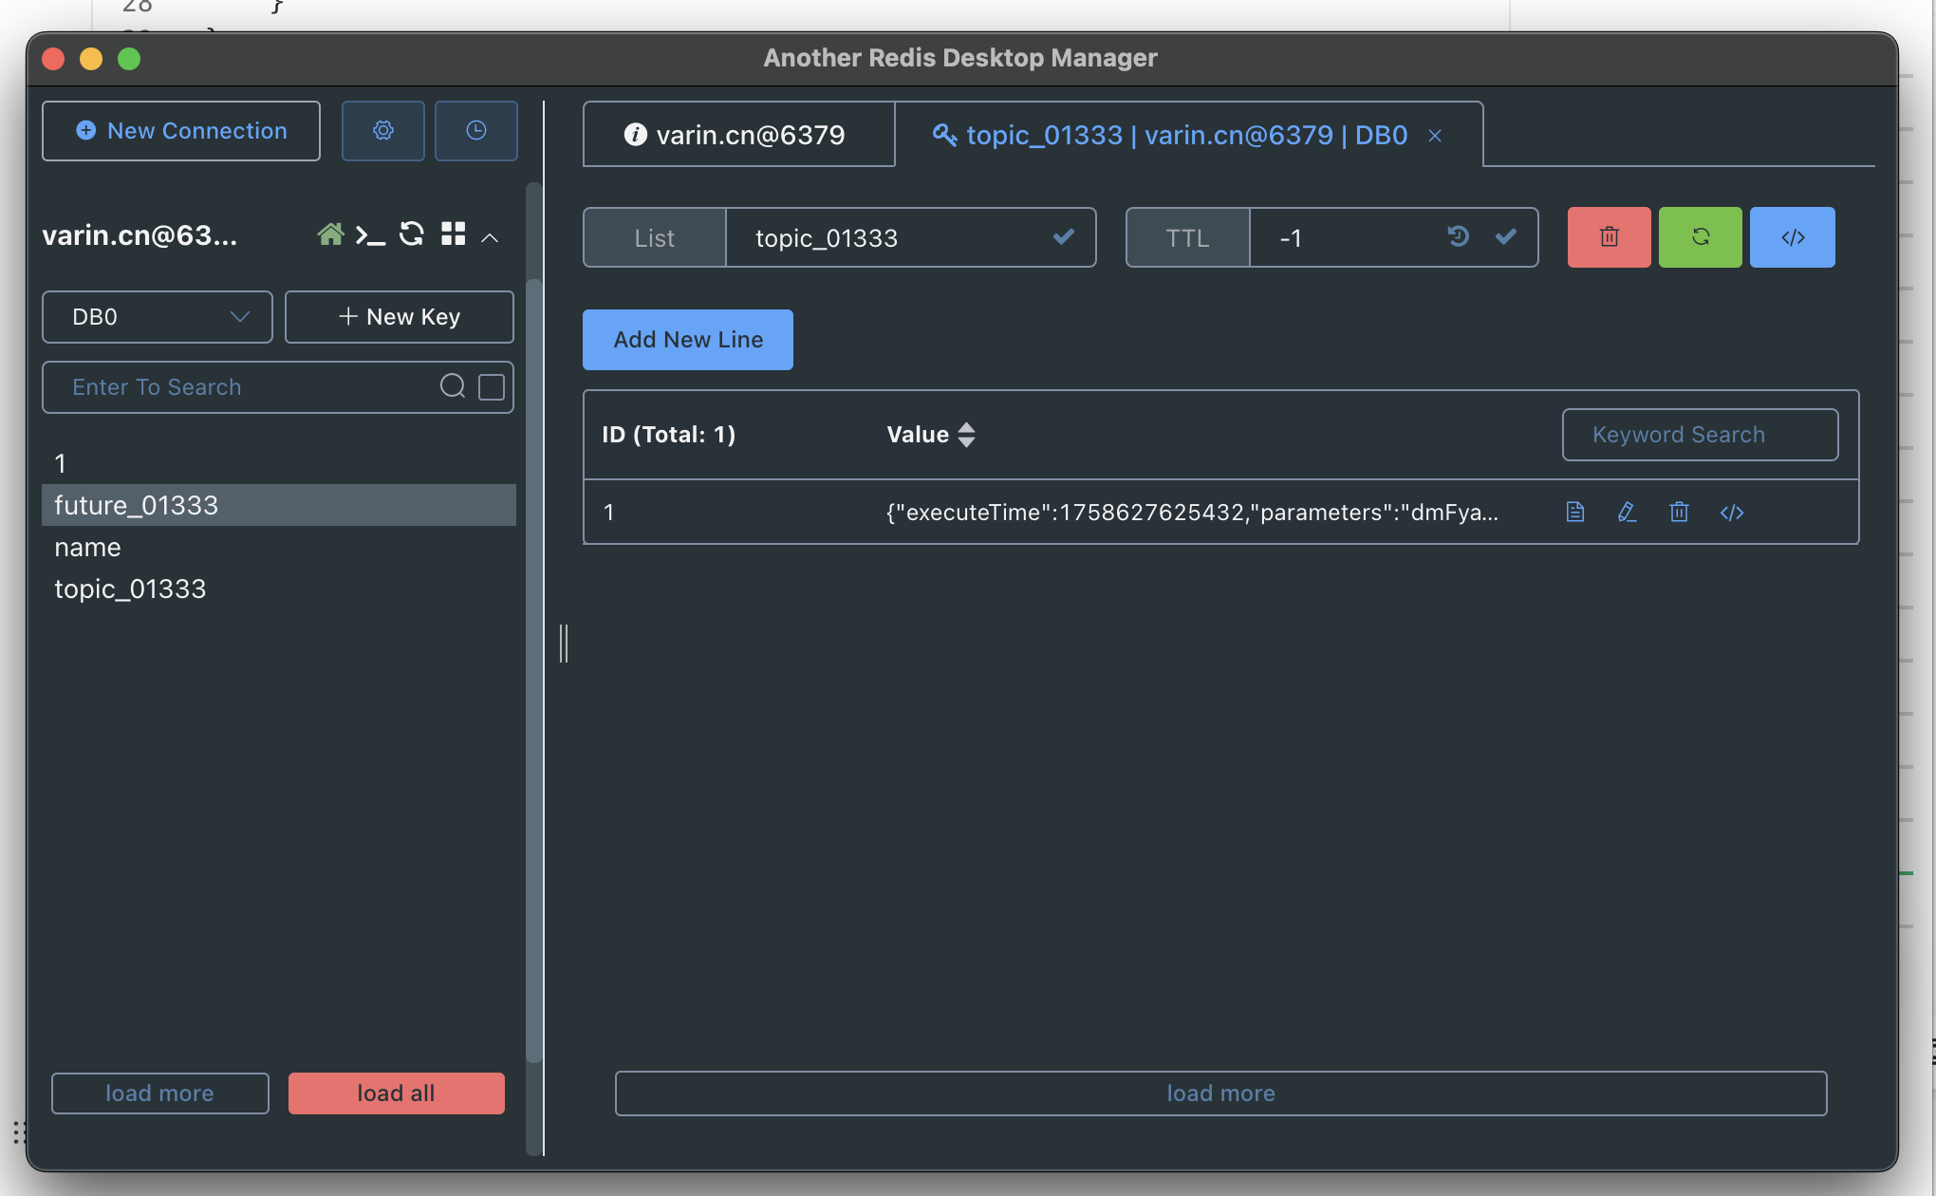Edit row 1 with the pencil icon
This screenshot has height=1196, width=1936.
[x=1627, y=513]
